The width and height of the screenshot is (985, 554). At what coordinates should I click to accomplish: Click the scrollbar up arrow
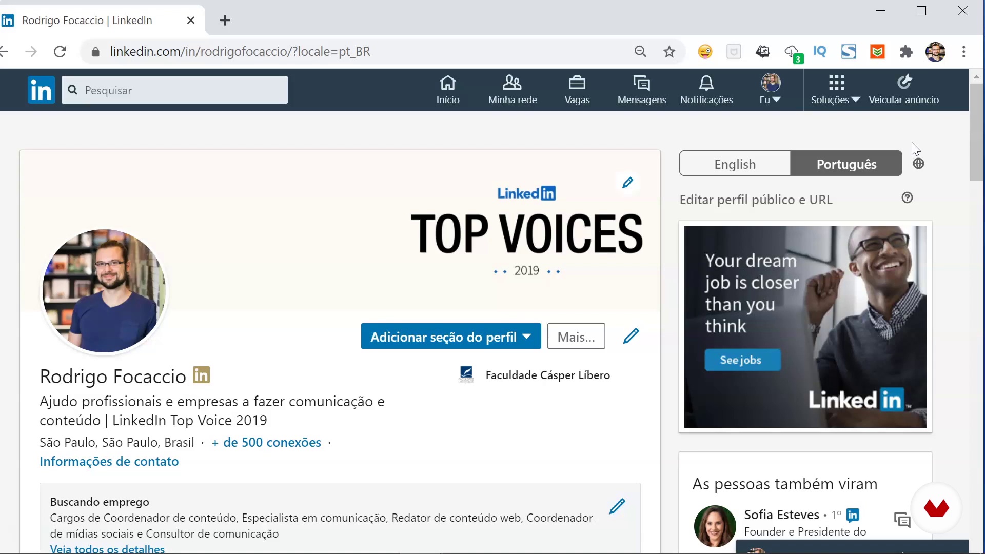coord(977,77)
